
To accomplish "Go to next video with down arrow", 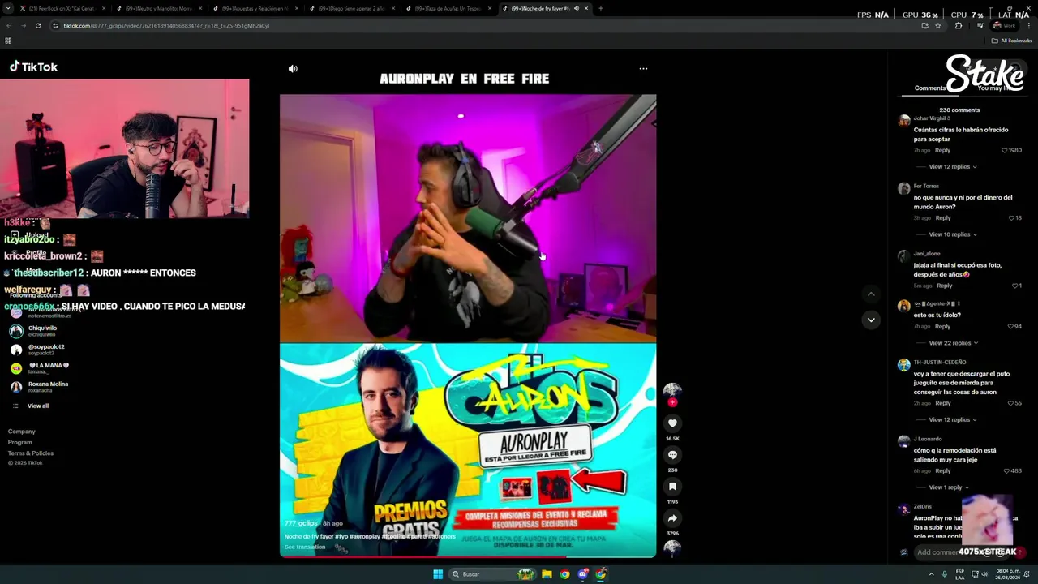I will coord(871,320).
